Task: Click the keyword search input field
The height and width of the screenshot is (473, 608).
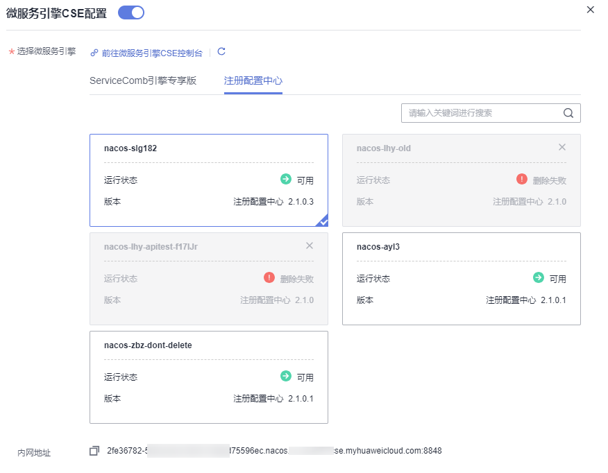Action: [x=482, y=113]
